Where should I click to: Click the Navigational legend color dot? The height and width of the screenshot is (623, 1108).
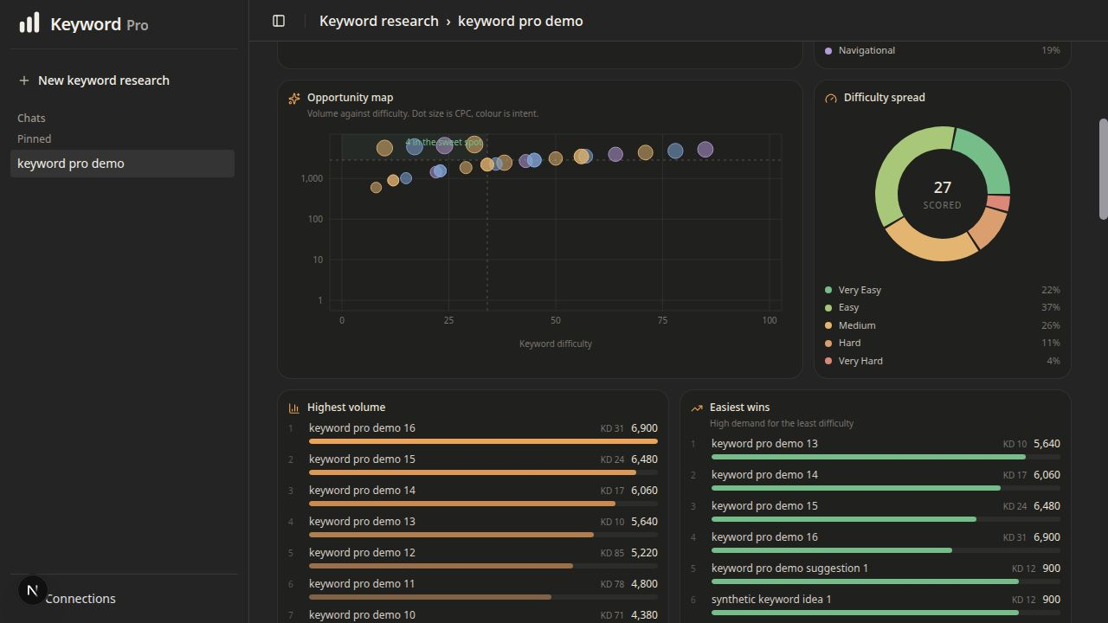coord(828,50)
